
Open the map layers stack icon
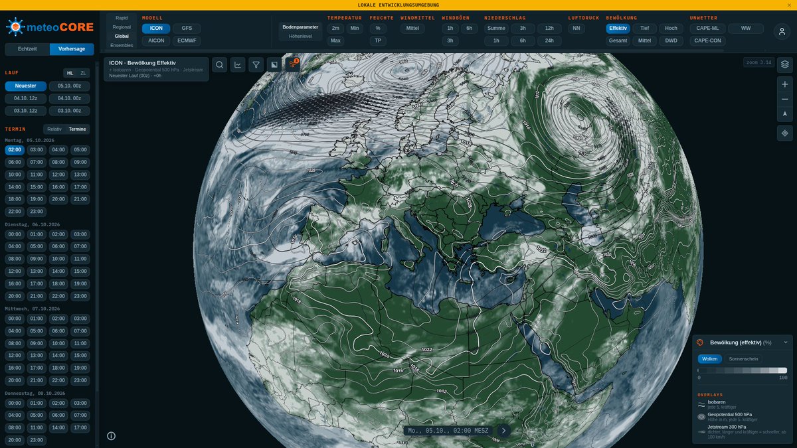(x=785, y=64)
